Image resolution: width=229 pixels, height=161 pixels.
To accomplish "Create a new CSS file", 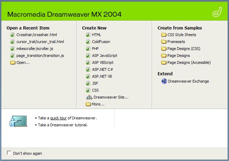I will click(95, 90).
